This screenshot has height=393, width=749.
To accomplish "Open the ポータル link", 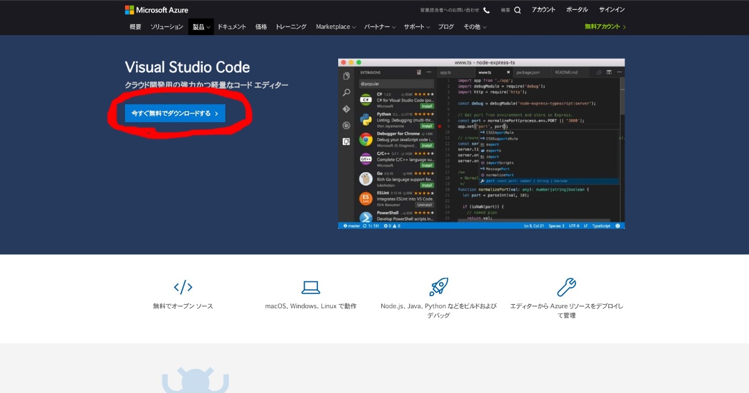I will coord(577,10).
